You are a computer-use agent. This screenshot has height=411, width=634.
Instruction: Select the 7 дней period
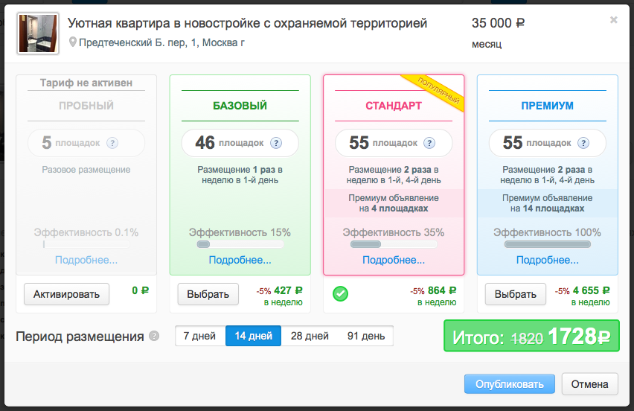[199, 336]
